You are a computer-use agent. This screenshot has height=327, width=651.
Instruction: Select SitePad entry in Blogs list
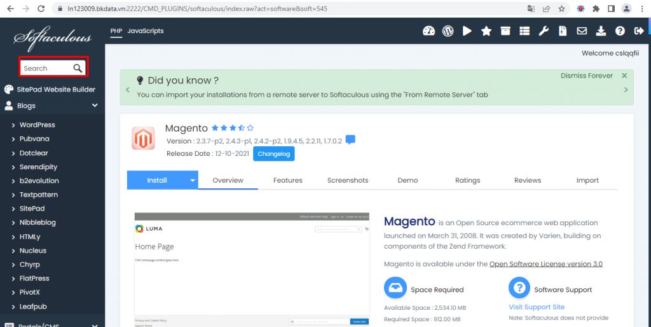click(x=32, y=209)
